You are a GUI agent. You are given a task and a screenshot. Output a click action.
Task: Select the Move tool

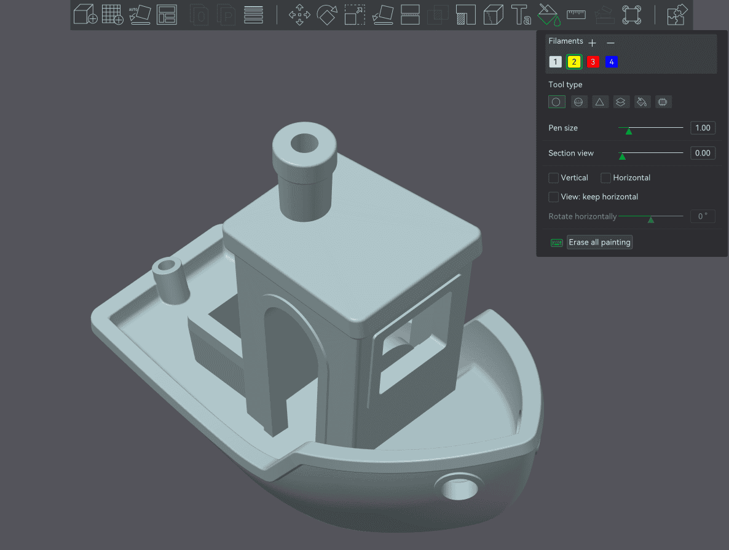pyautogui.click(x=299, y=14)
